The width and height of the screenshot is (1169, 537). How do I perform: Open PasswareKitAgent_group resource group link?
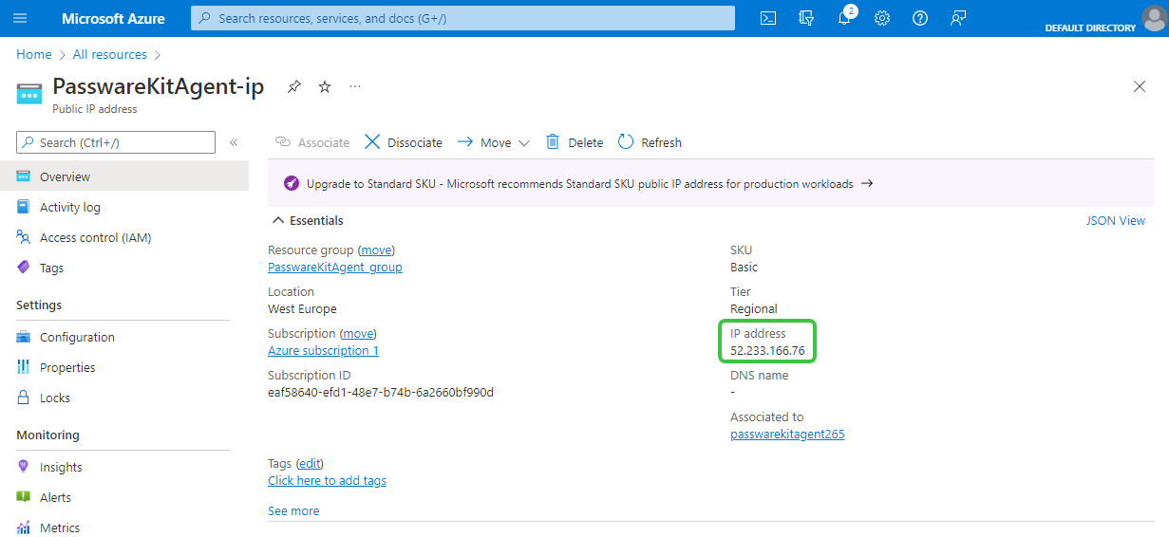335,267
